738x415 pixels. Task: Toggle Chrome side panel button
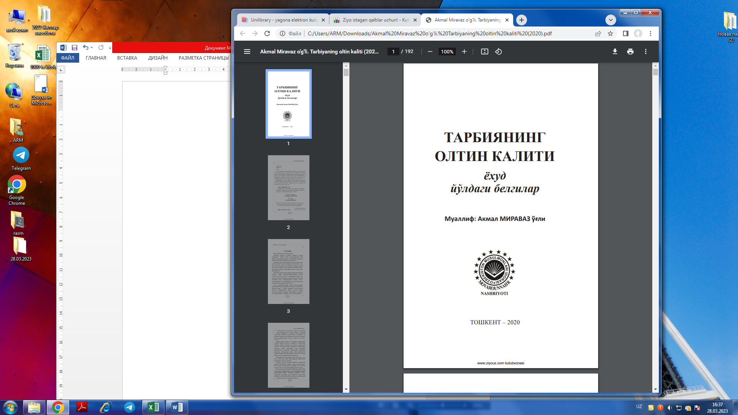coord(625,33)
